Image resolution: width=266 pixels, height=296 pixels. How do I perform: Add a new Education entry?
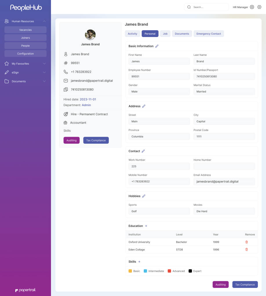[146, 226]
